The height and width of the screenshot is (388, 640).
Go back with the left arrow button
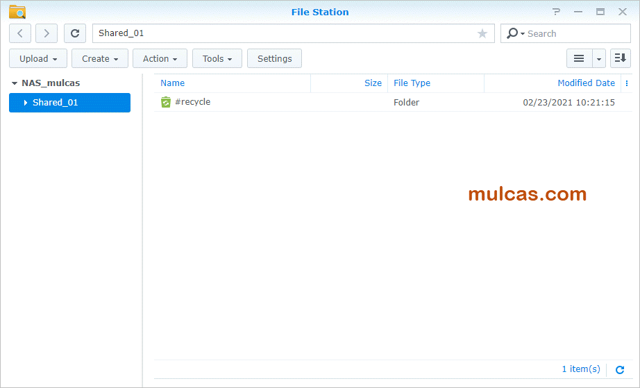(20, 33)
